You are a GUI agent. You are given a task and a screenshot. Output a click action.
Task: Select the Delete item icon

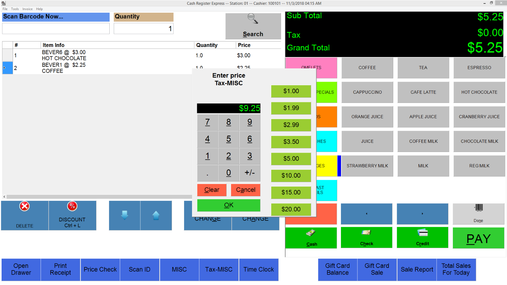[24, 206]
